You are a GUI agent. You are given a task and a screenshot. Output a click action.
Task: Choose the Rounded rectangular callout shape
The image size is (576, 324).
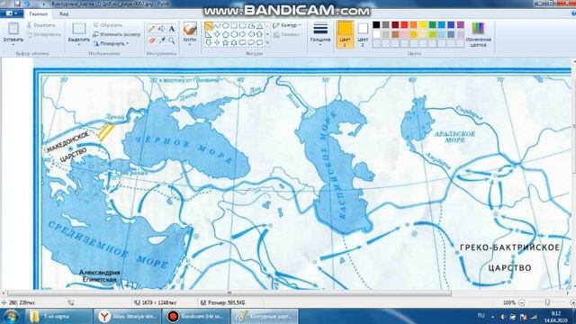242,43
